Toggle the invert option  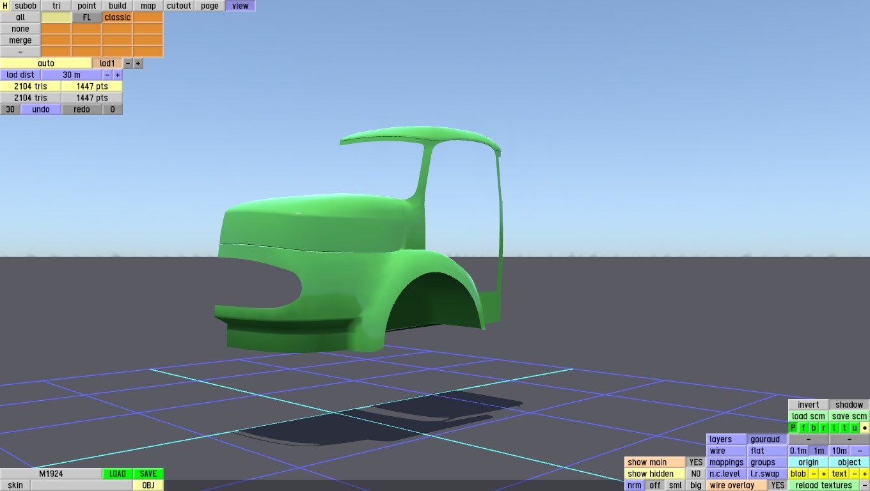pyautogui.click(x=809, y=405)
